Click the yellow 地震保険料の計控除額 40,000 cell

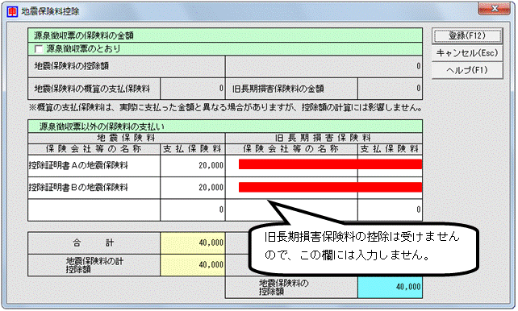(193, 265)
